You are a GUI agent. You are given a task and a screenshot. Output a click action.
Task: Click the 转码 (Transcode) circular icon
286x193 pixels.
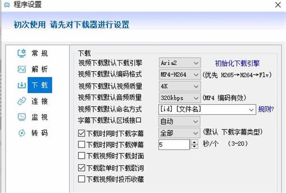(21, 132)
